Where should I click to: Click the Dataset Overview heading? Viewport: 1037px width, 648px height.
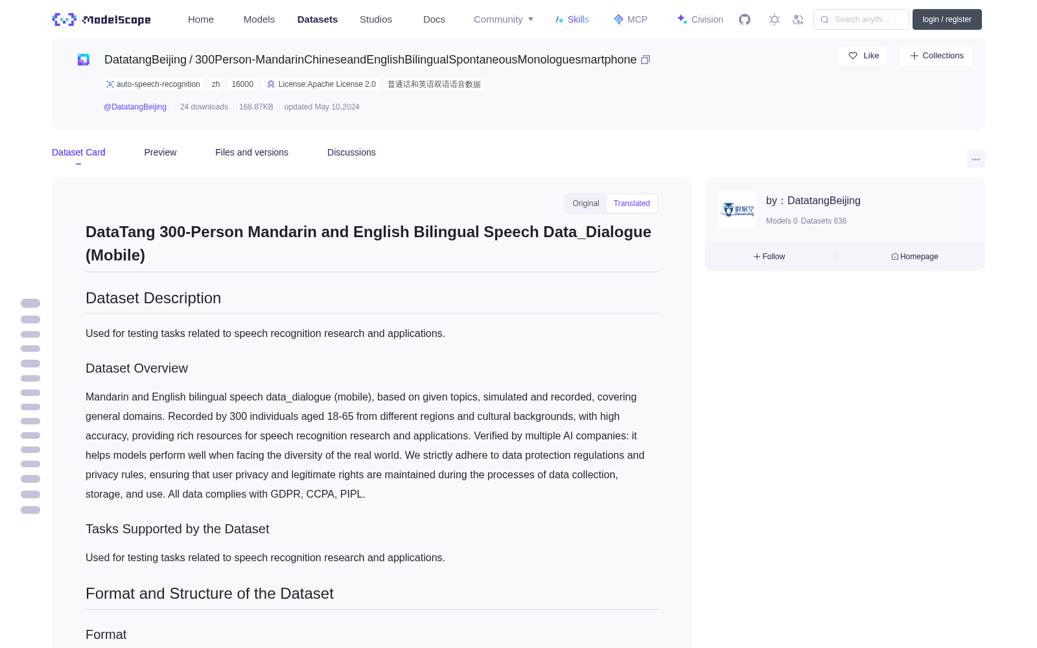[137, 368]
